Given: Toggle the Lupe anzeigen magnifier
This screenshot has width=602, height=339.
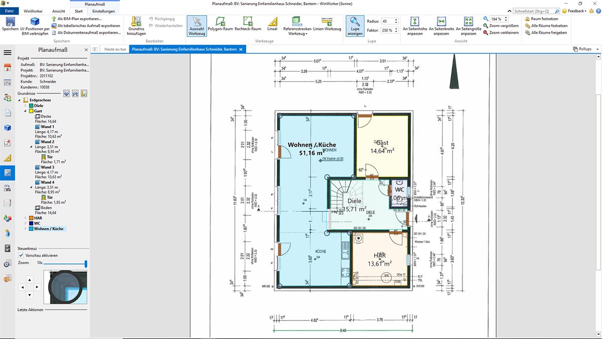Looking at the screenshot, I should [355, 26].
